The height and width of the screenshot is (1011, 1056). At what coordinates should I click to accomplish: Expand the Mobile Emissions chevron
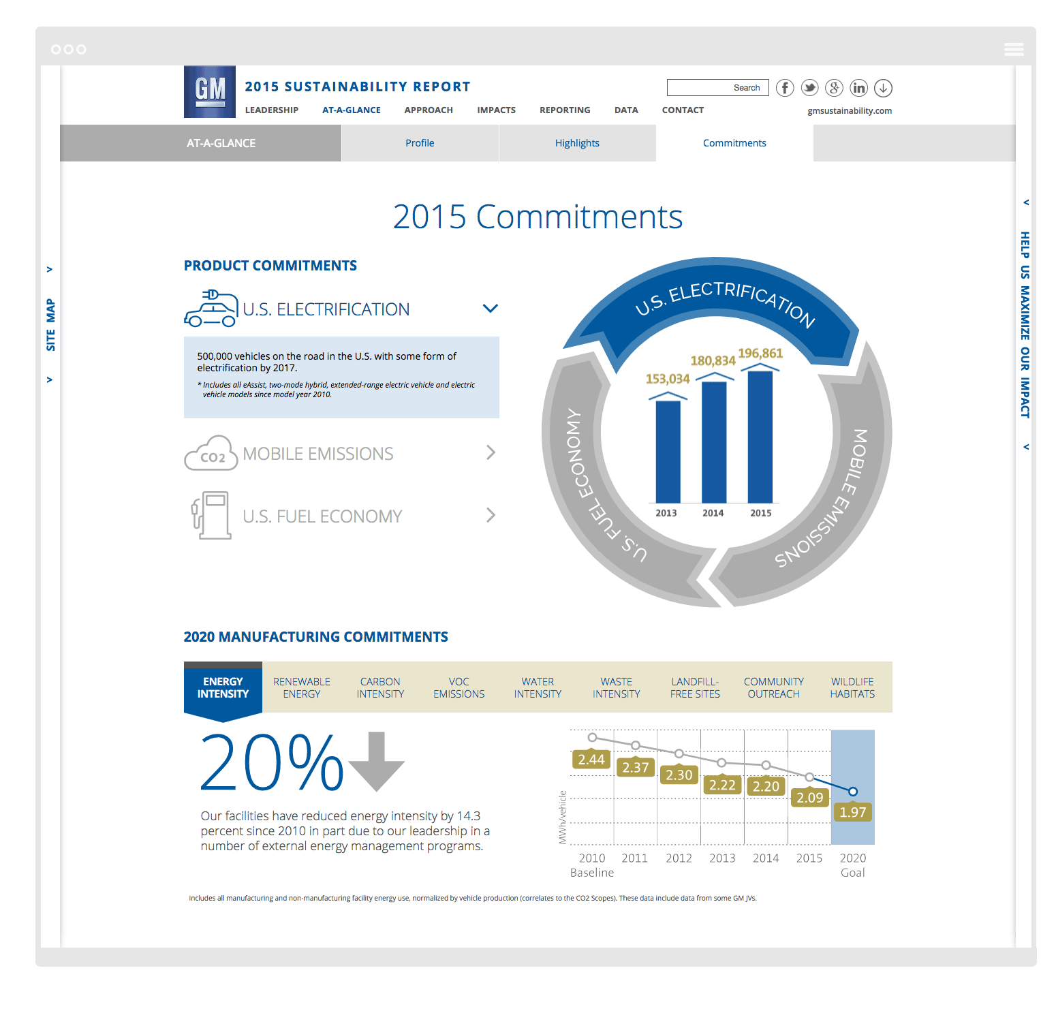491,452
